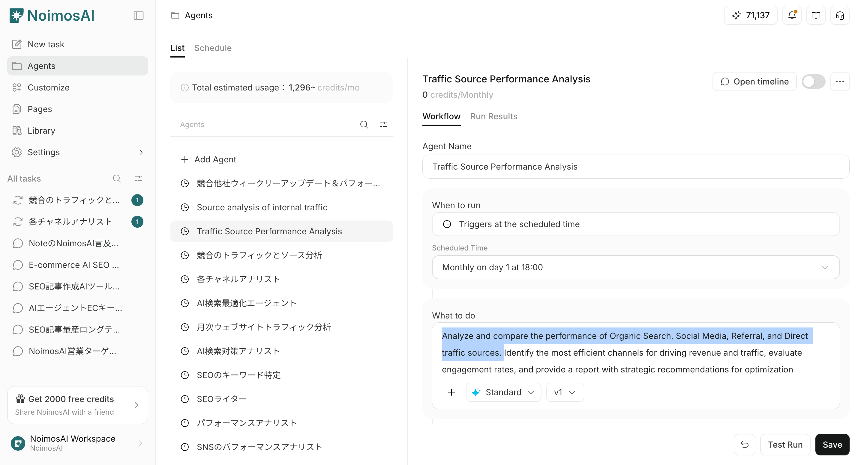Edit the Agent Name field
The width and height of the screenshot is (864, 465).
pyautogui.click(x=636, y=167)
